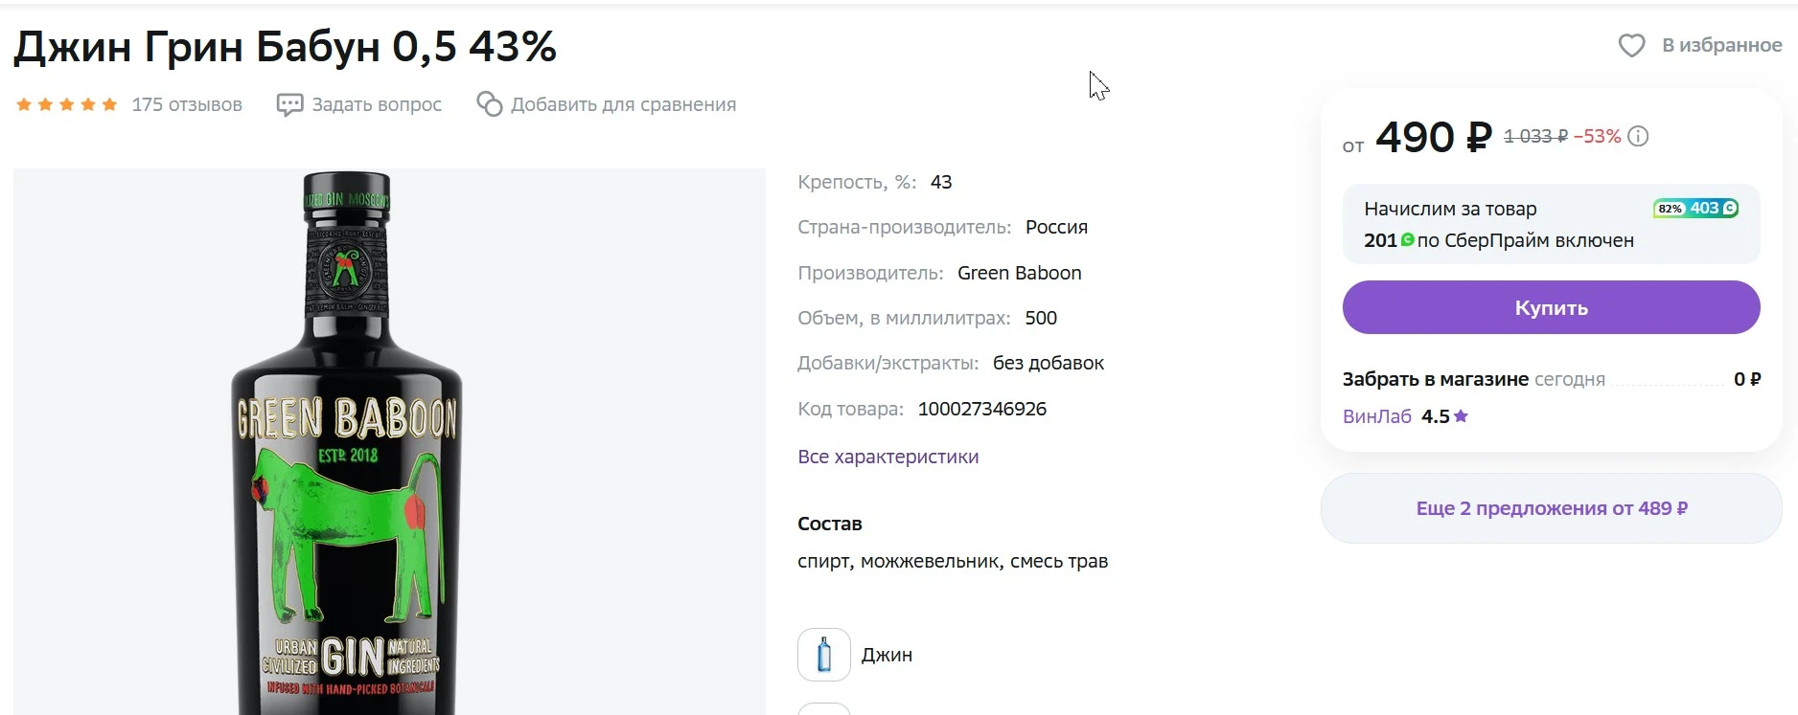Screen dimensions: 1798x715
Task: Click the Состав heading
Action: (x=830, y=524)
